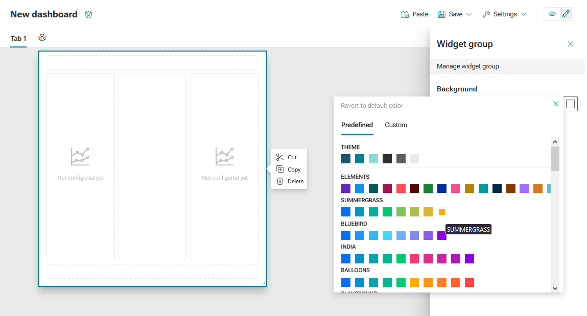
Task: Select the bottom dashed empty widget slot
Action: click(x=152, y=271)
